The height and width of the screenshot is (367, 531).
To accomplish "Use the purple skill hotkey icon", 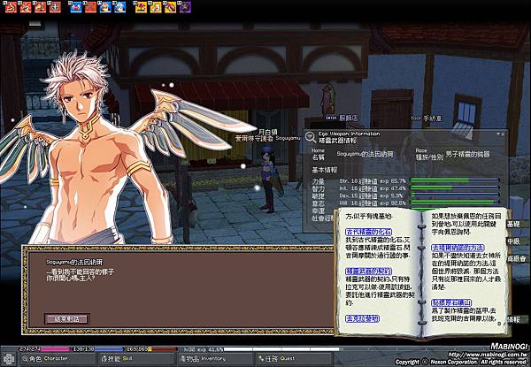I will 185,7.
